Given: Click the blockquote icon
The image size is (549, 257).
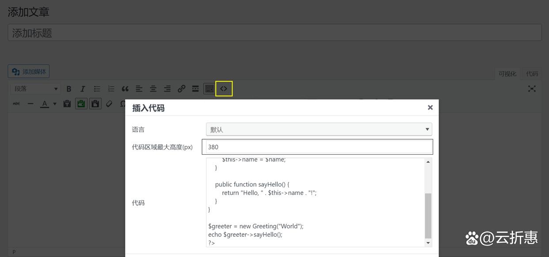Looking at the screenshot, I should click(x=125, y=89).
